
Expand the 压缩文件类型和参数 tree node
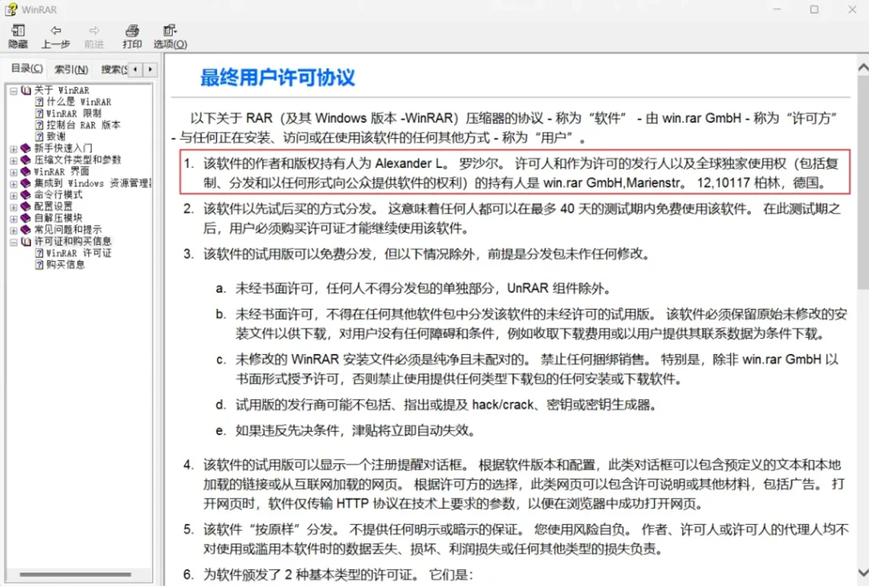coord(13,160)
